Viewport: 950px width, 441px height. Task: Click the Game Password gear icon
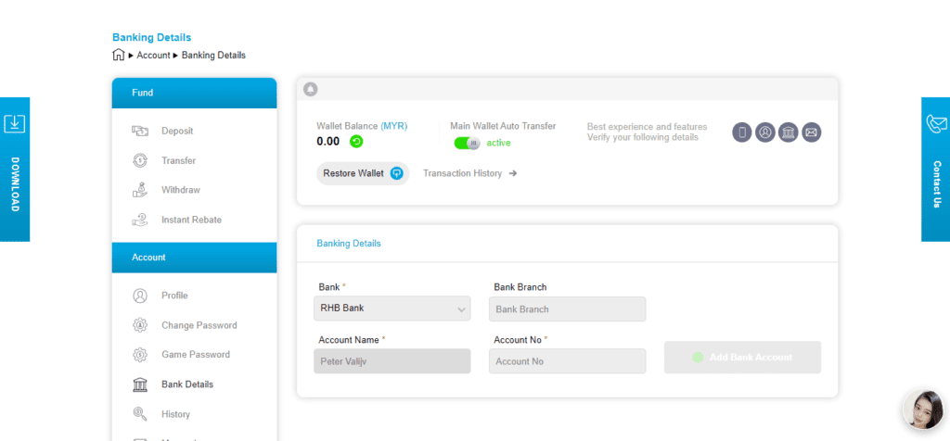140,355
